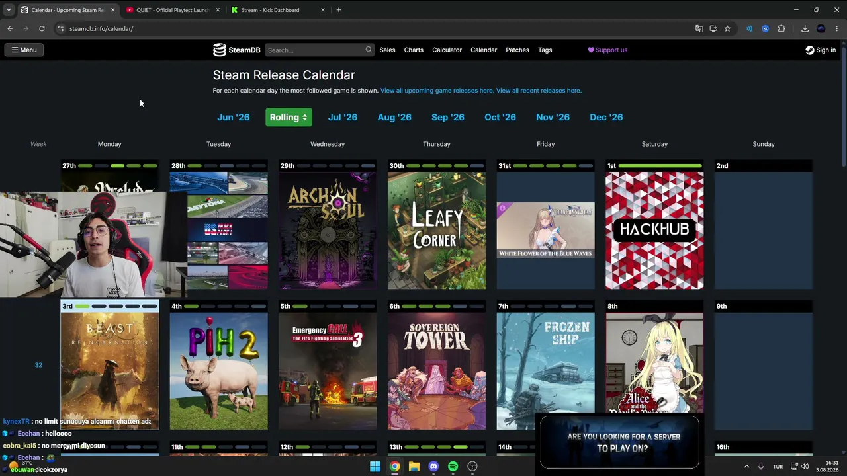Open Chrome from the taskbar
Screen dimensions: 847x476
pos(394,466)
